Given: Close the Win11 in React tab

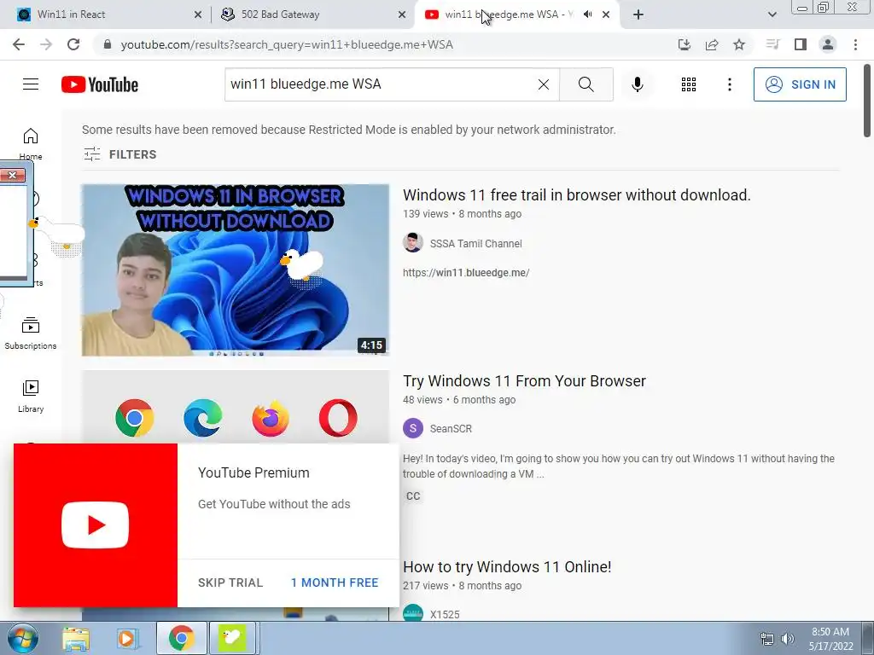Looking at the screenshot, I should click(x=198, y=14).
